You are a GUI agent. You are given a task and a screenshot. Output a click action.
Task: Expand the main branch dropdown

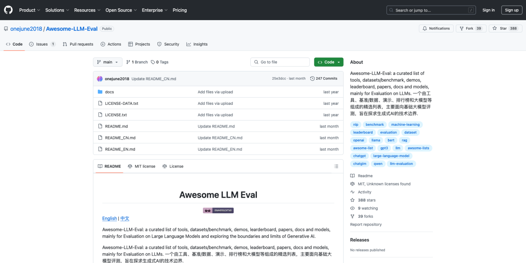click(107, 62)
